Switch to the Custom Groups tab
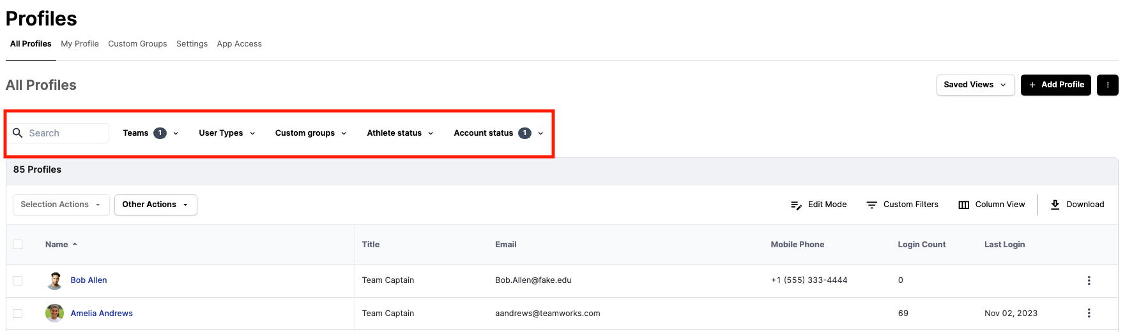 pyautogui.click(x=137, y=44)
